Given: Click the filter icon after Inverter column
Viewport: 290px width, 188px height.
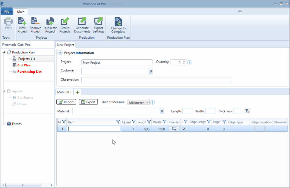Looking at the screenshot, I should coord(186,122).
